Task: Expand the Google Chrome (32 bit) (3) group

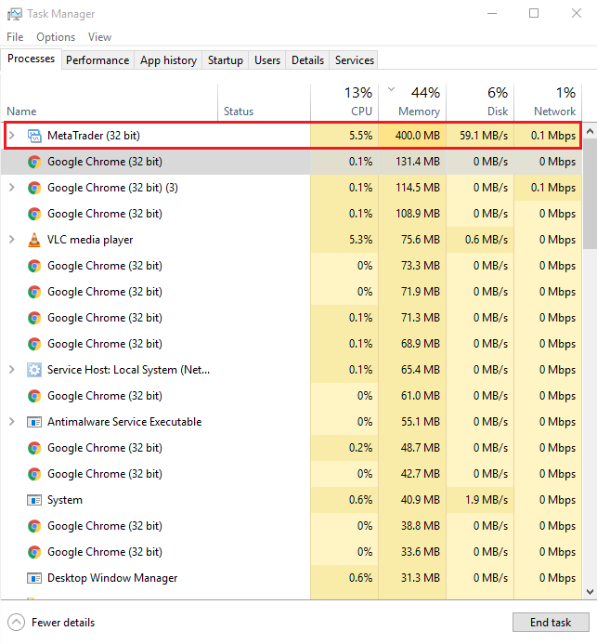Action: point(12,188)
